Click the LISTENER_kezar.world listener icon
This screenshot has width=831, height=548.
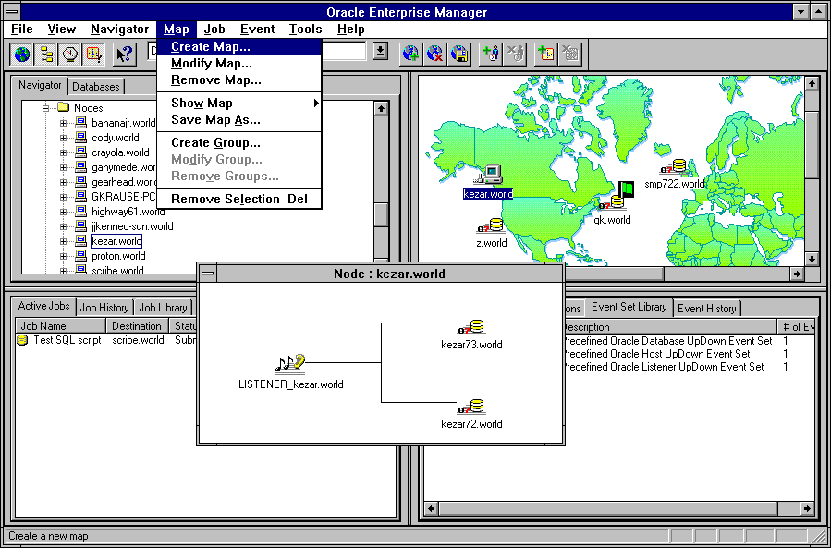coord(290,365)
